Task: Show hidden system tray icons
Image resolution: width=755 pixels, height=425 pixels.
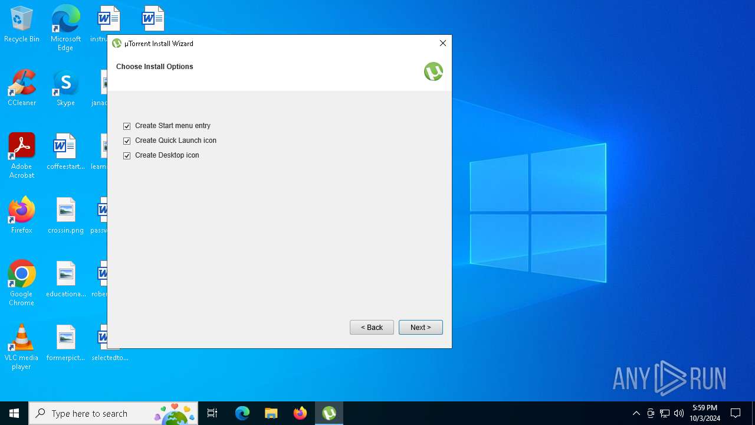Action: tap(636, 413)
